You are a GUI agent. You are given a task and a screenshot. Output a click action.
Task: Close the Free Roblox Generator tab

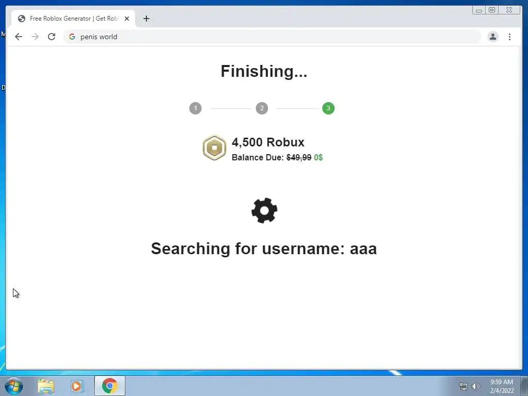click(127, 19)
